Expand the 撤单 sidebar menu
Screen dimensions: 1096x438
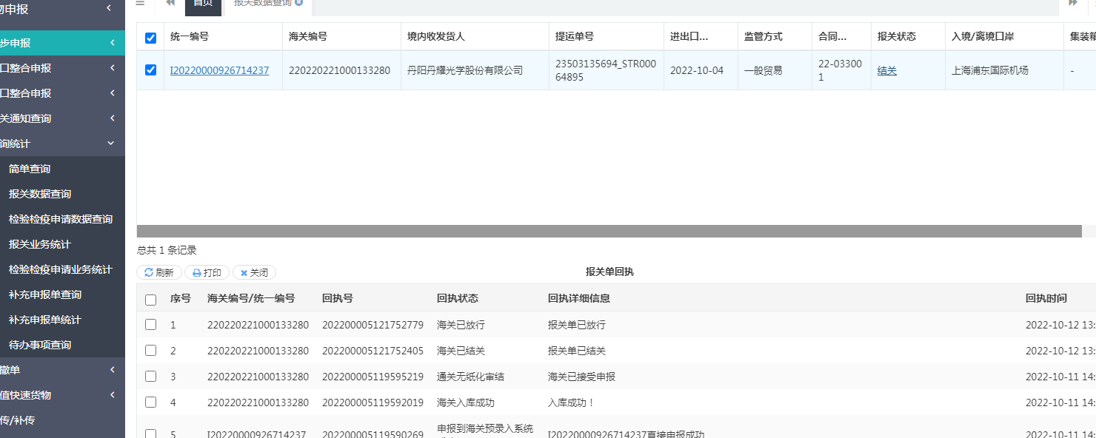(62, 370)
